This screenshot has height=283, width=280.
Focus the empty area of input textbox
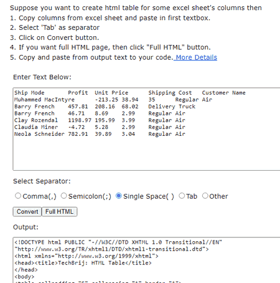pyautogui.click(x=146, y=154)
